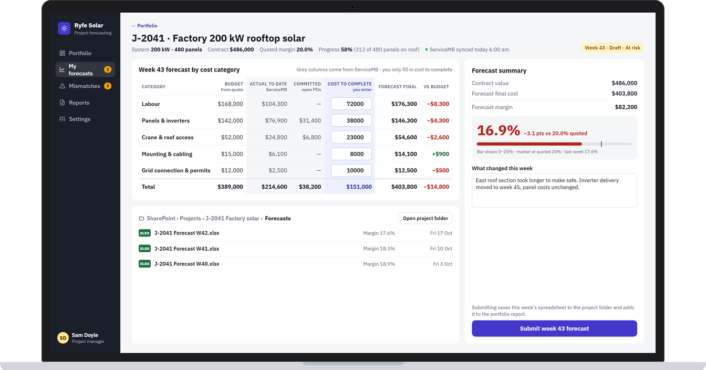706x370 pixels.
Task: Click the Week 43 · Draft · At risk status pill
Action: click(x=612, y=48)
